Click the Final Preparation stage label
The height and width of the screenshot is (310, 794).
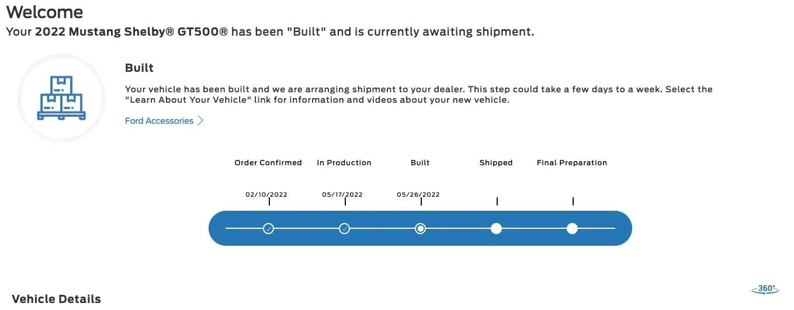(x=572, y=163)
